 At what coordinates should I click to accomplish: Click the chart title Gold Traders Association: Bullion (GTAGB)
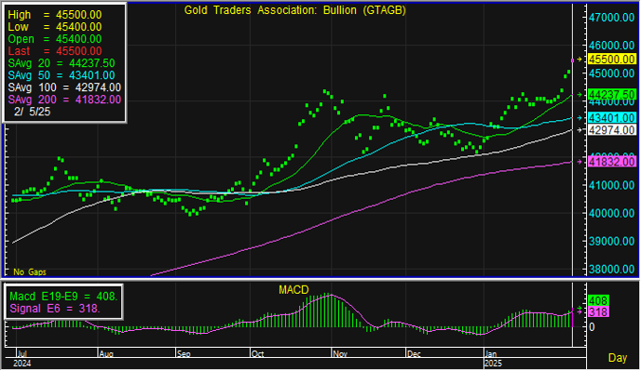tap(294, 10)
